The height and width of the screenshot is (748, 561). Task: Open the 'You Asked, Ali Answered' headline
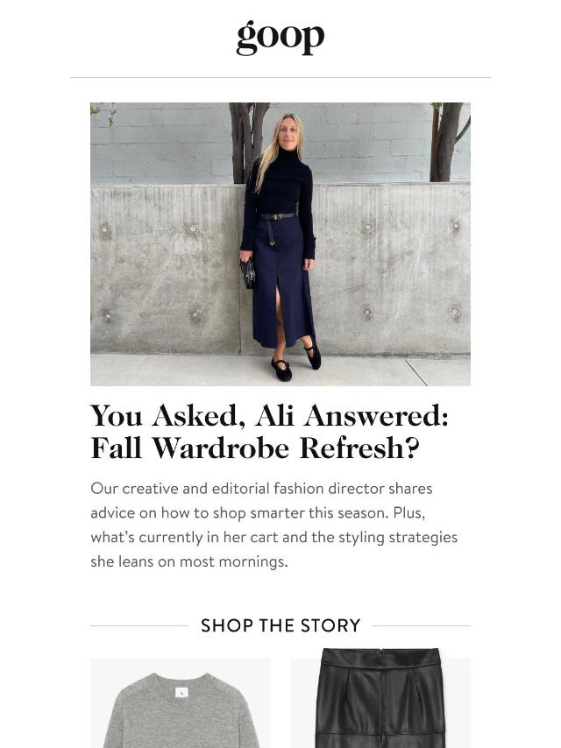tap(269, 415)
